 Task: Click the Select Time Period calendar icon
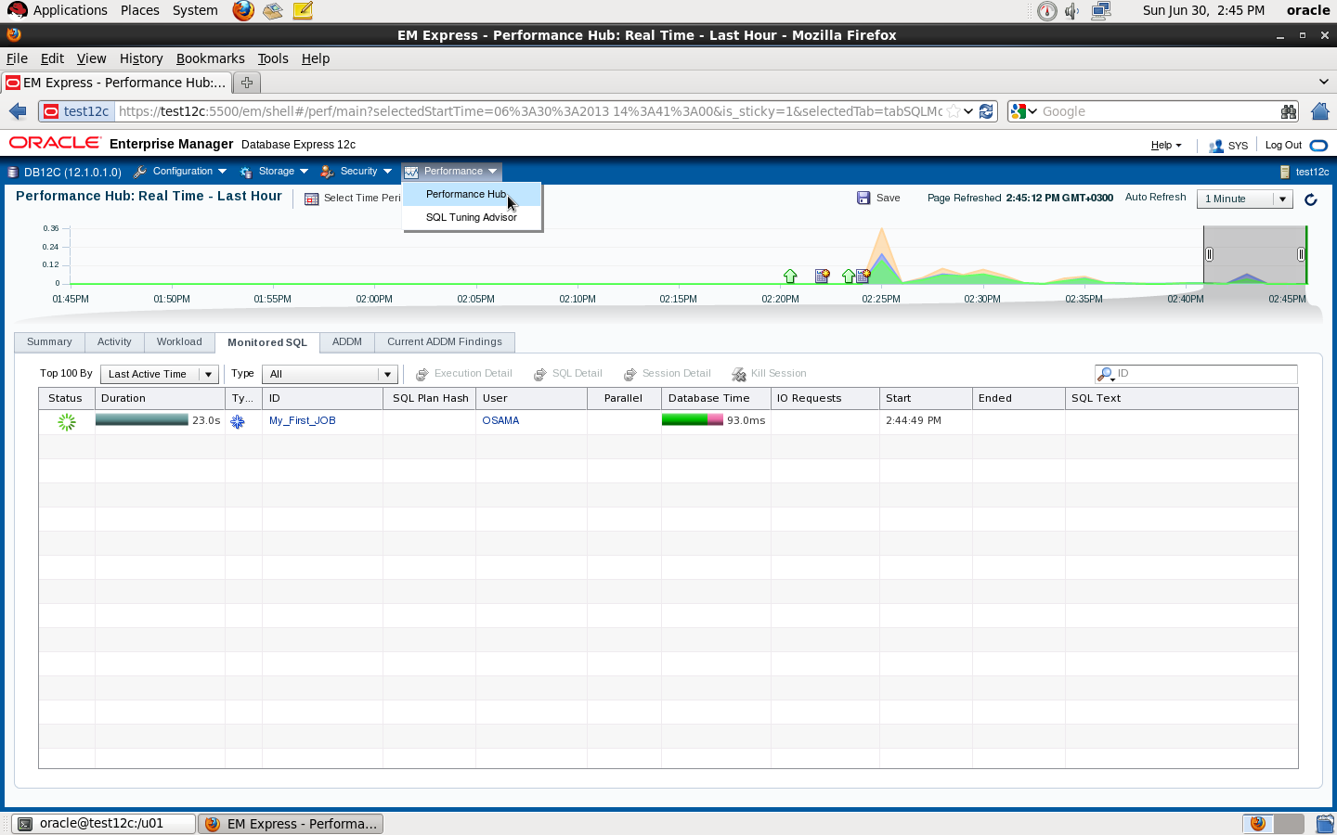click(312, 199)
